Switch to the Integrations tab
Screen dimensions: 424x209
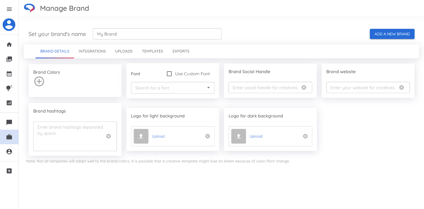[92, 51]
